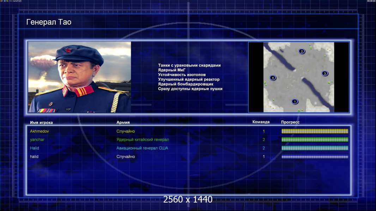Viewport: 376px width, 211px height.
Task: Click the General Tao portrait image
Action: tap(80, 77)
